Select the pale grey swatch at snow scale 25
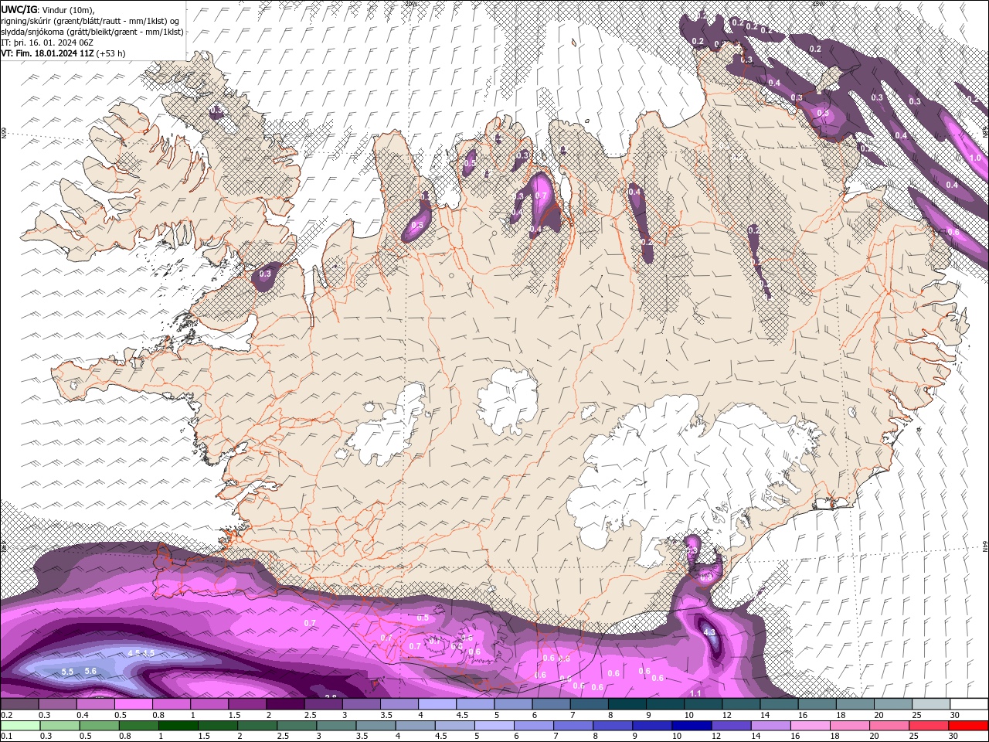 (x=931, y=703)
